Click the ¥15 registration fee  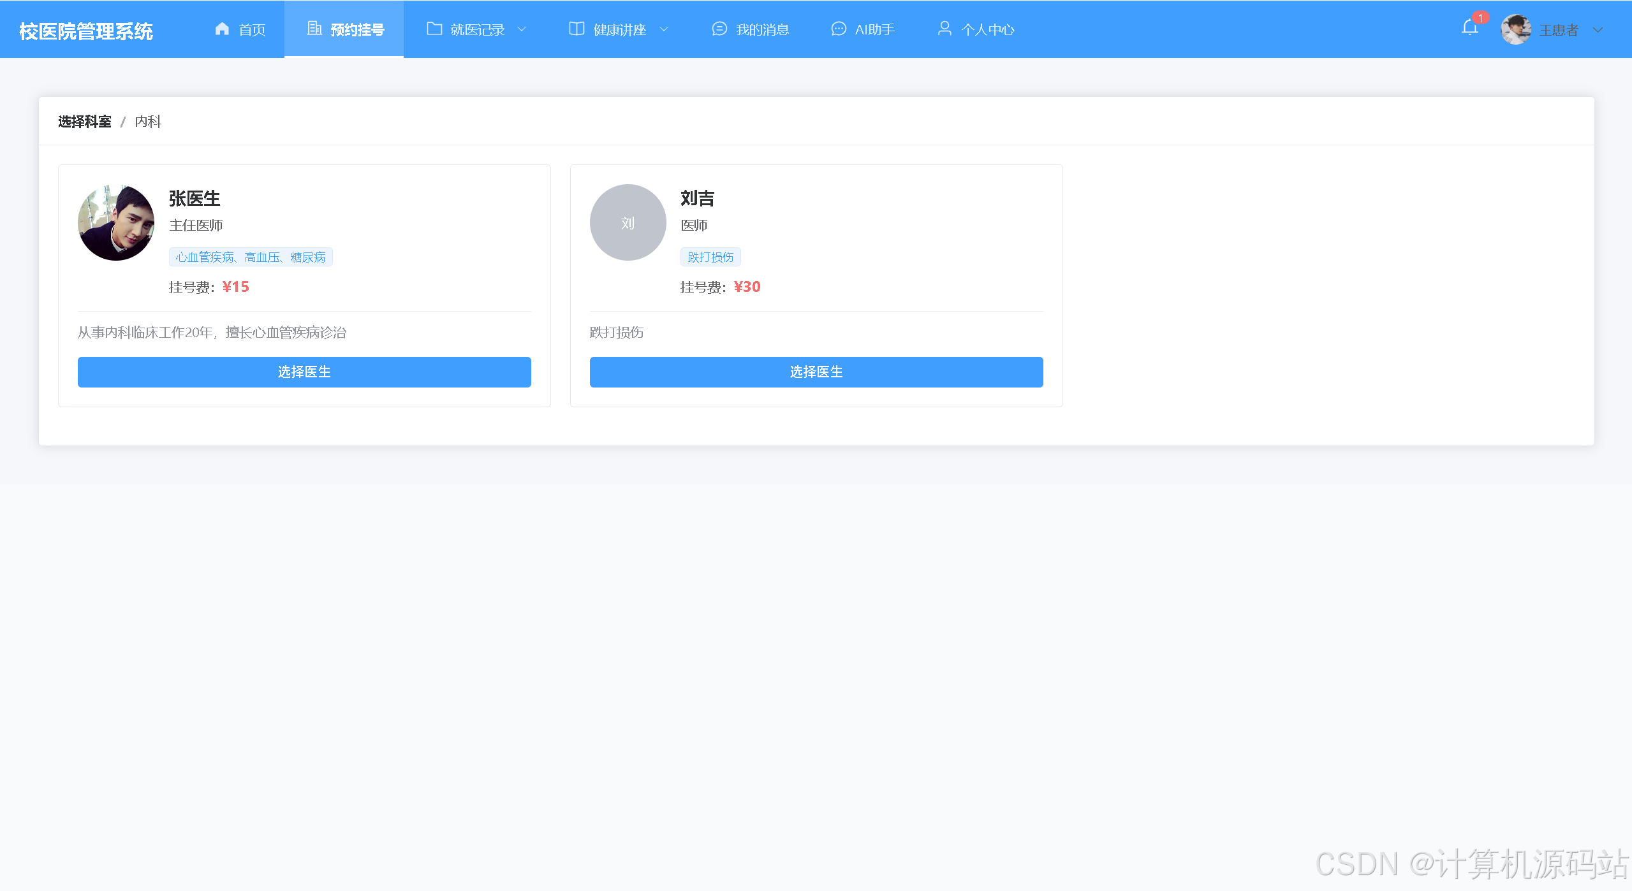tap(235, 287)
